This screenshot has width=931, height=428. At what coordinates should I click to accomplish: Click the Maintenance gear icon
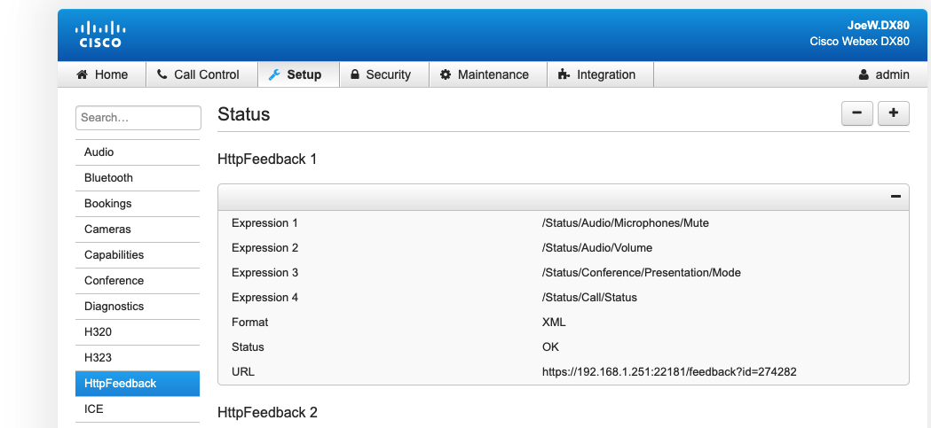pyautogui.click(x=446, y=74)
